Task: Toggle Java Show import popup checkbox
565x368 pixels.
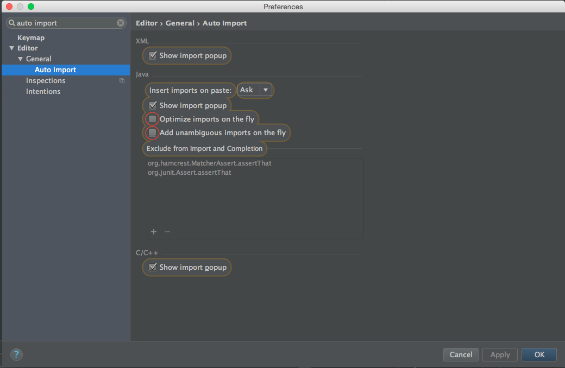Action: (x=153, y=105)
